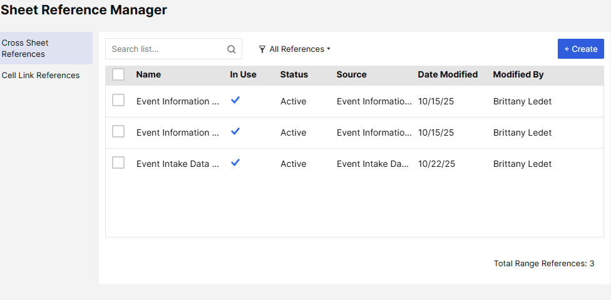Click the filter funnel icon
Screen dimensions: 611x300
pos(262,49)
